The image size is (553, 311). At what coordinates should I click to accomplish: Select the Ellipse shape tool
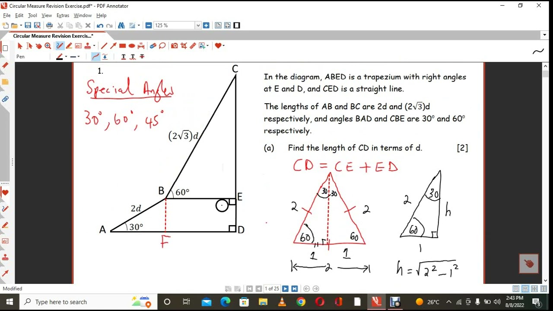click(x=132, y=46)
